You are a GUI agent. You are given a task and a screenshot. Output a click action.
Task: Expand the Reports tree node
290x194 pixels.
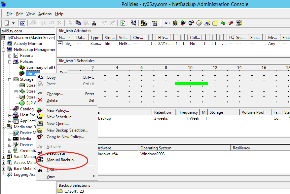[10, 56]
